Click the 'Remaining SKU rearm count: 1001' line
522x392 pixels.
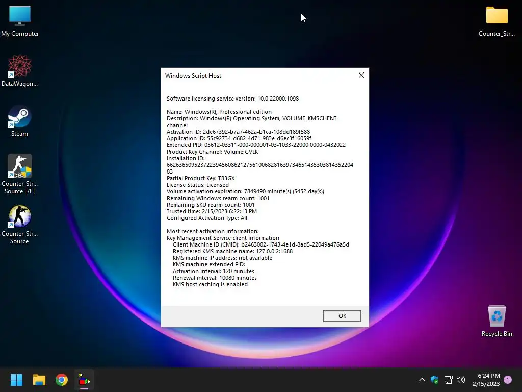coord(211,205)
